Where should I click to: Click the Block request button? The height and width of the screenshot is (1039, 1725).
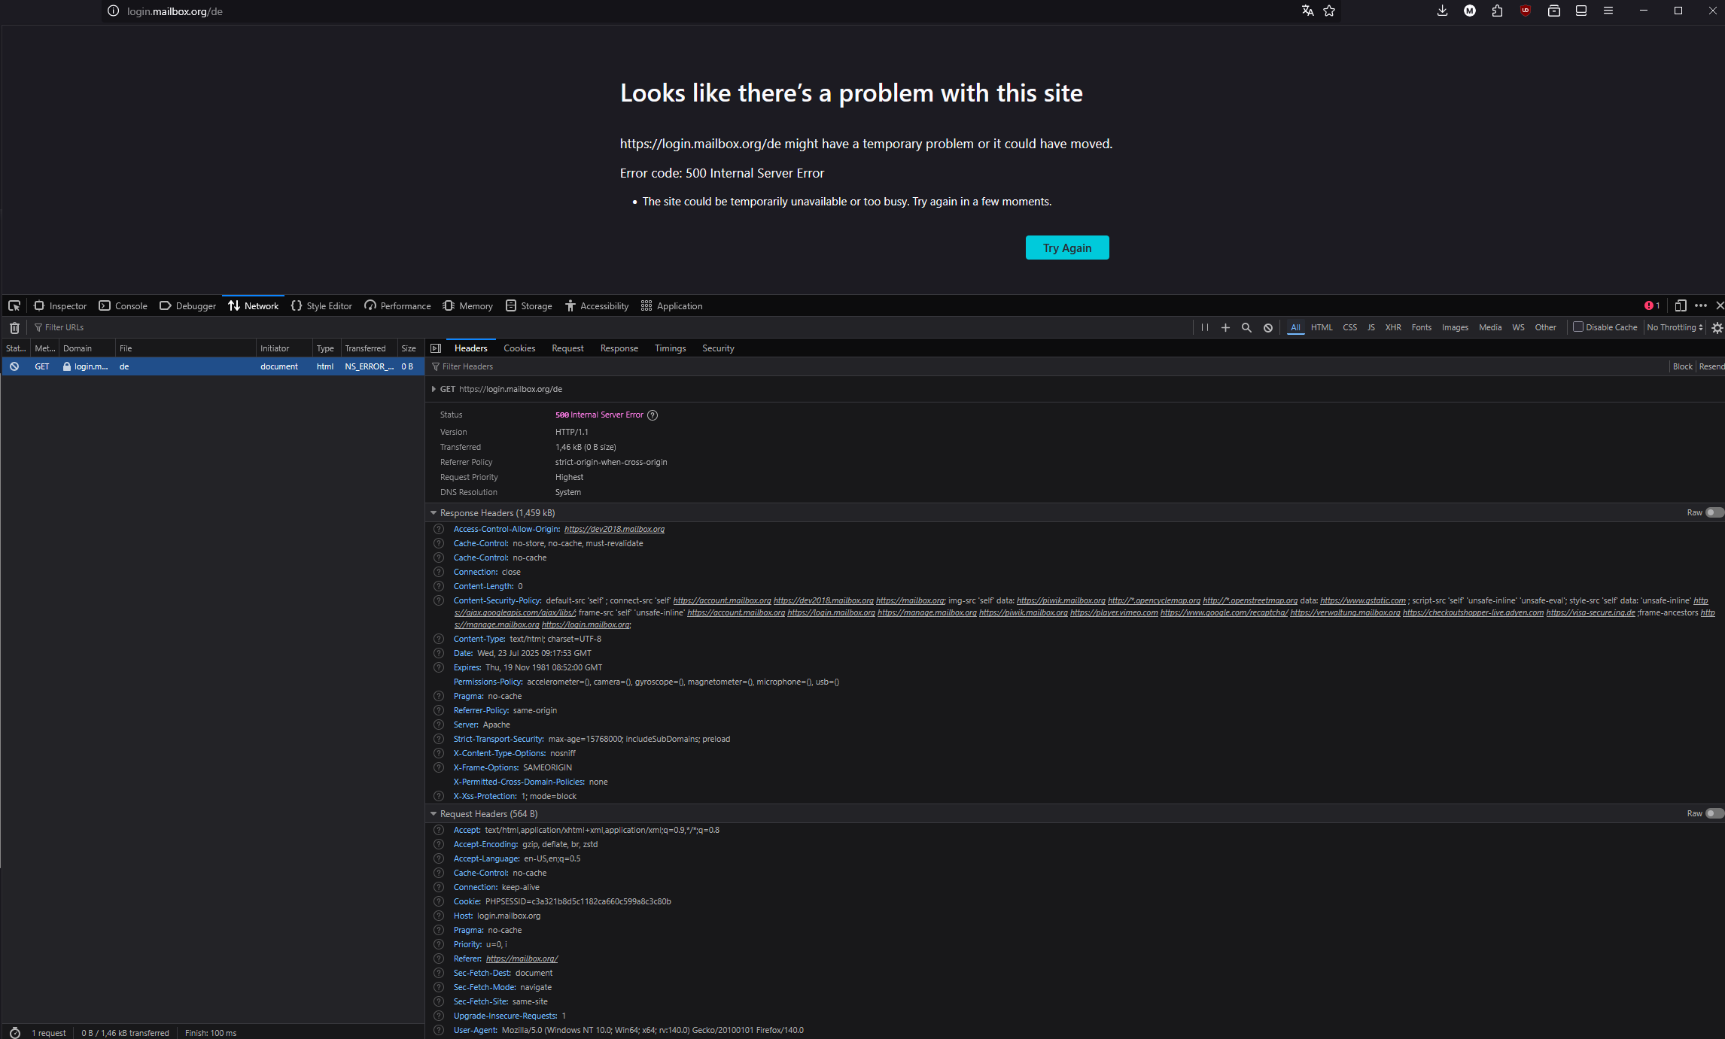[1682, 366]
